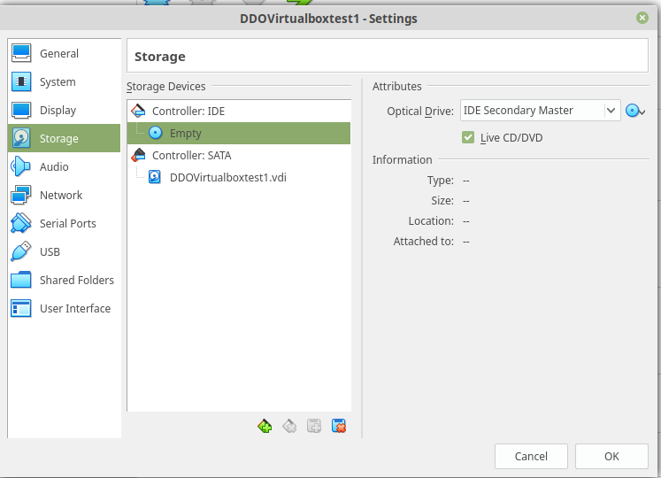Click the remove storage attachment icon

[339, 426]
